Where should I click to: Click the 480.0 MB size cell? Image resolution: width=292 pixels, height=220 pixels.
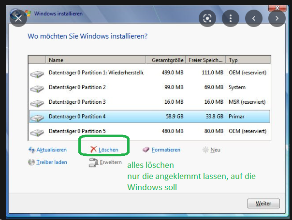point(173,131)
